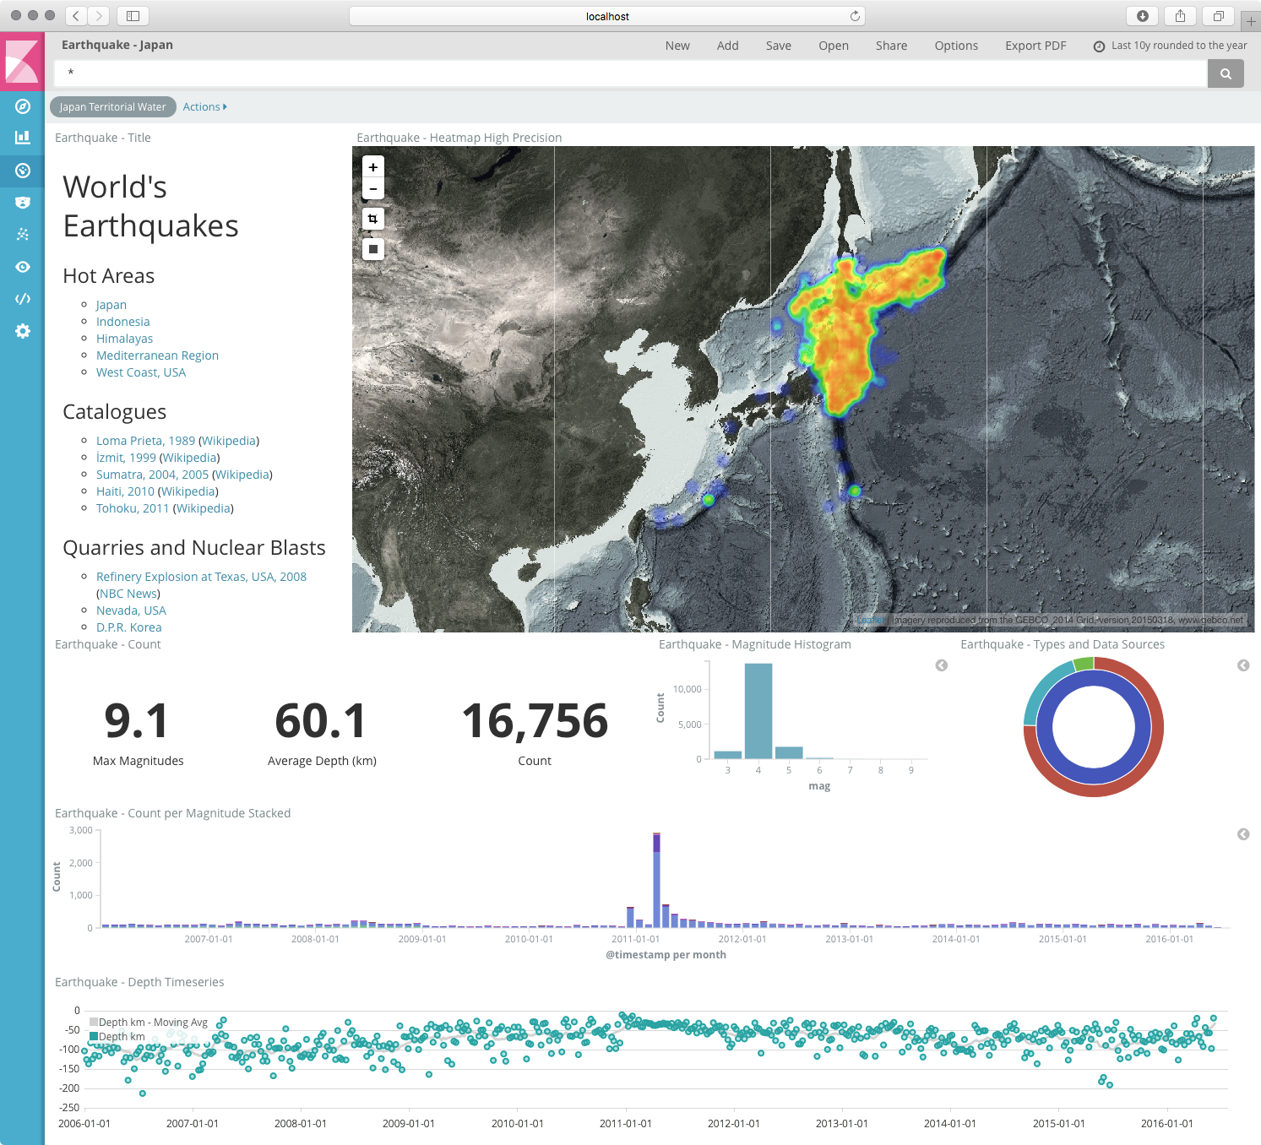The height and width of the screenshot is (1145, 1261).
Task: Open the Dev Tools code sidebar icon
Action: (23, 299)
